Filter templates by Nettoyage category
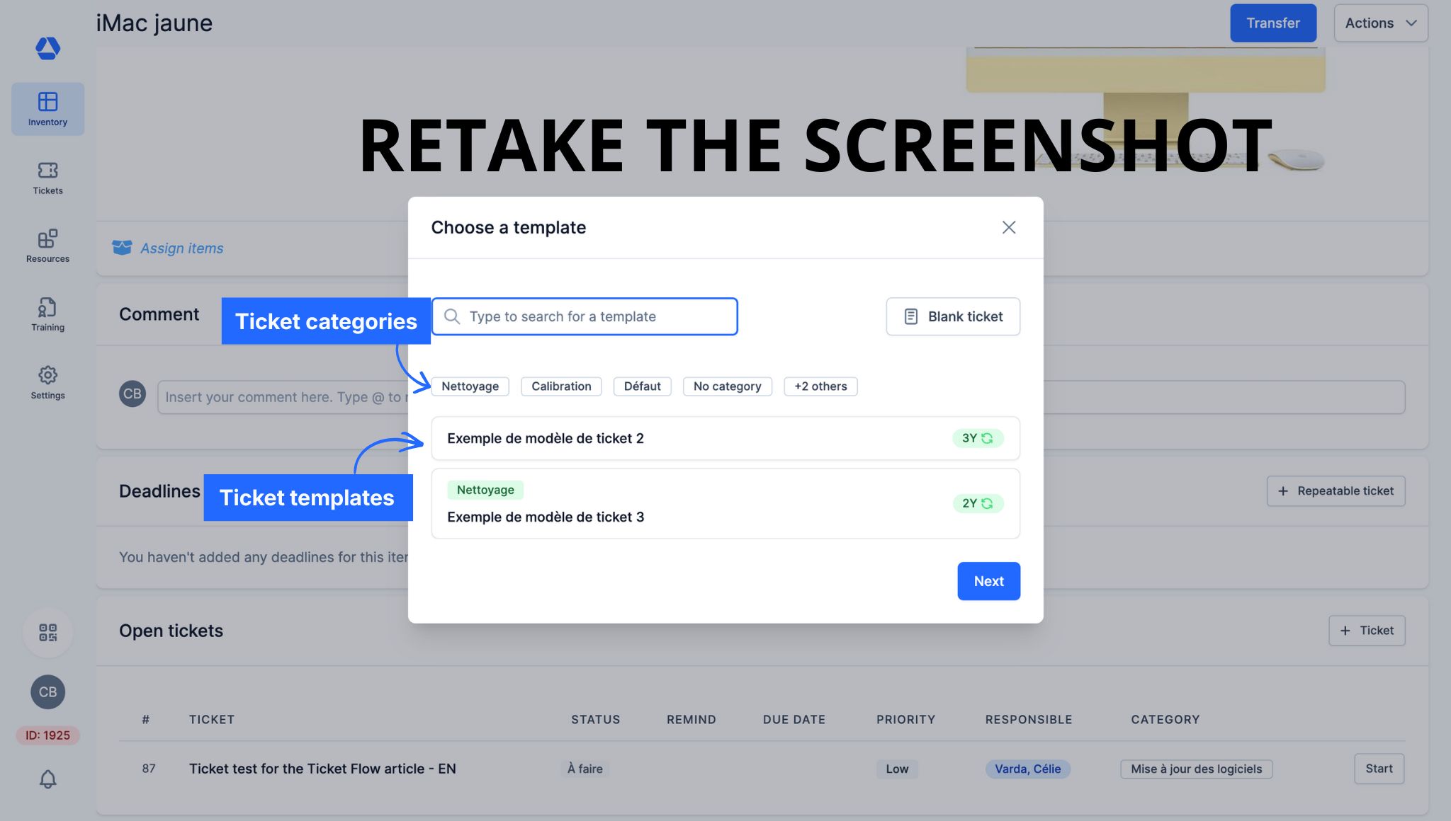Screen dimensions: 1451x821 (x=470, y=386)
